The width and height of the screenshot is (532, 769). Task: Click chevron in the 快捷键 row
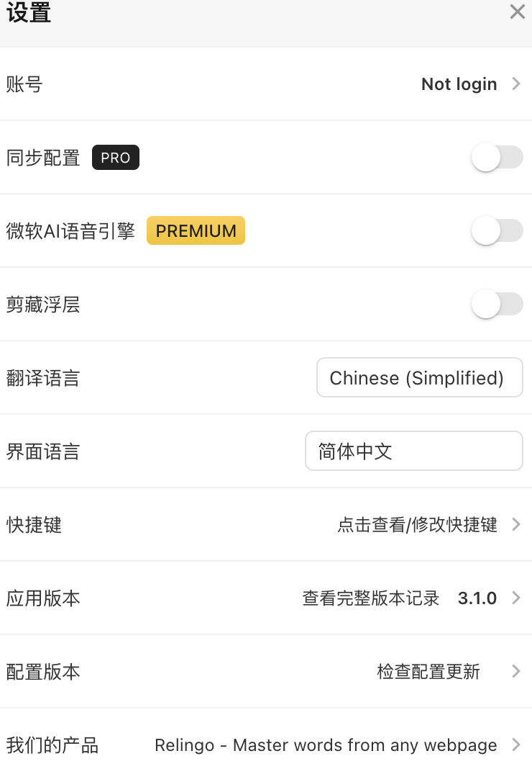[516, 525]
